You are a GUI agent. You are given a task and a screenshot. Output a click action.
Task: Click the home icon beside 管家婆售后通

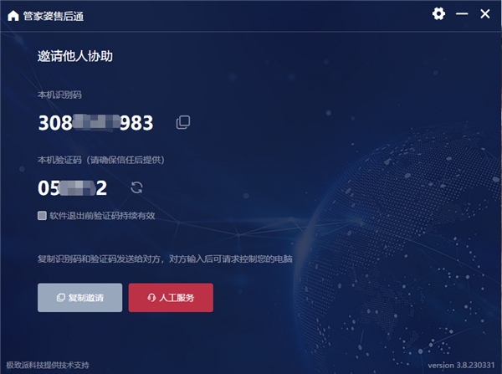13,15
